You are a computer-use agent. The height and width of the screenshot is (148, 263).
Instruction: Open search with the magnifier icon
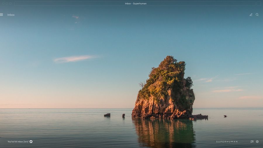pos(257,15)
